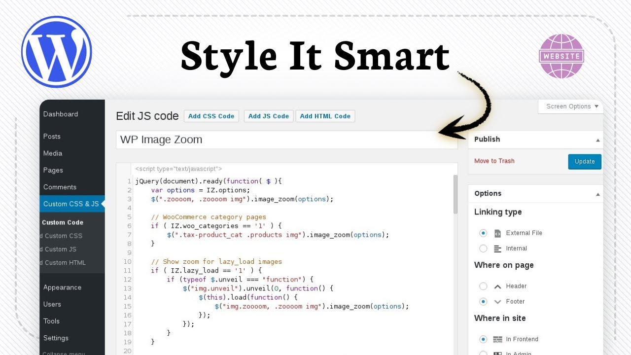Open Custom Code submenu item
Screen dimensions: 631x355
coord(63,222)
